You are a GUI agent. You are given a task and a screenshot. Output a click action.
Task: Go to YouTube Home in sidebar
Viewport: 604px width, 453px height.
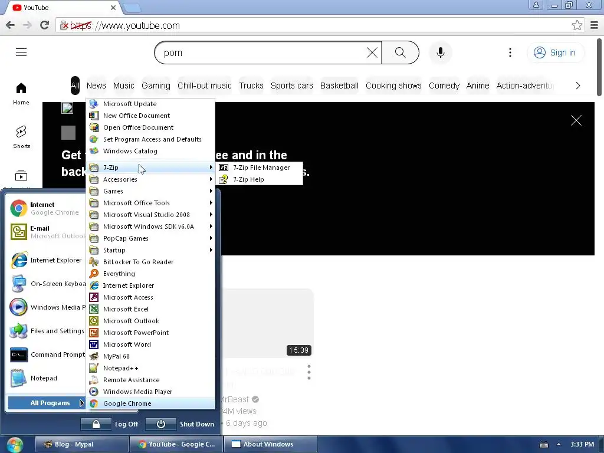click(21, 94)
